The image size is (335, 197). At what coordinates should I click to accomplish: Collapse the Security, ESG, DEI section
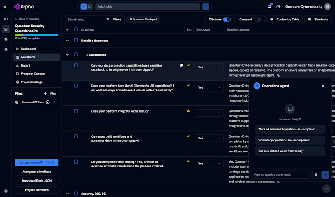tap(67, 194)
